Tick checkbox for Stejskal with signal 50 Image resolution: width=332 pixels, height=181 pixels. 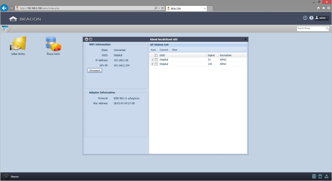click(x=156, y=60)
